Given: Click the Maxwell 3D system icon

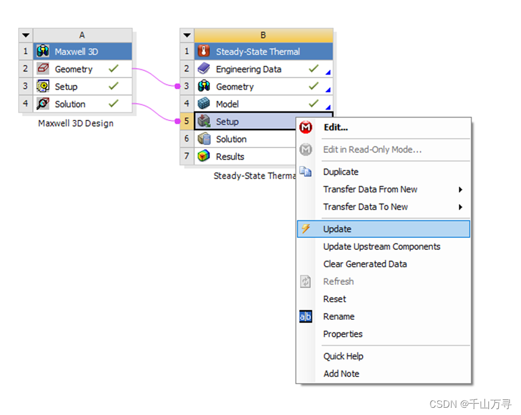Looking at the screenshot, I should [x=43, y=51].
